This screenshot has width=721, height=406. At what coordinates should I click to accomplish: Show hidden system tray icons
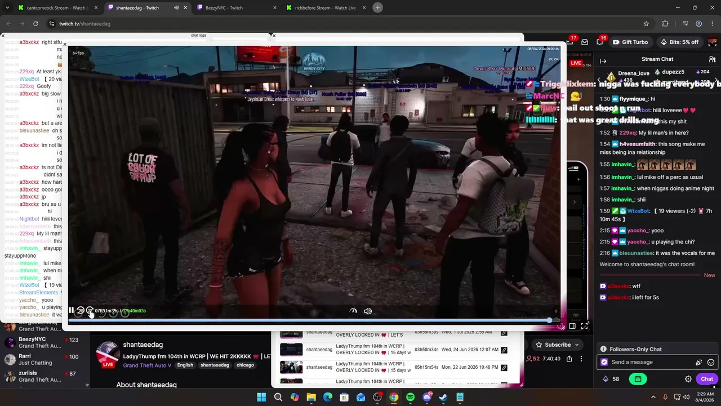coord(653,398)
